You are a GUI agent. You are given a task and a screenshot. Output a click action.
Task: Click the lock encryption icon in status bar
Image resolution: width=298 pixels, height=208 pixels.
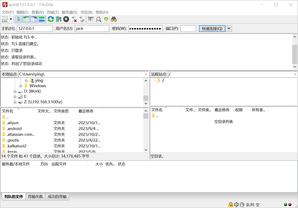point(230,205)
